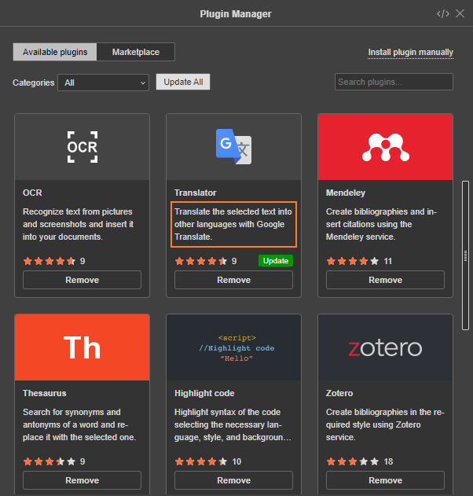This screenshot has height=496, width=473.
Task: Click the Mendeley logo banner
Action: (386, 147)
